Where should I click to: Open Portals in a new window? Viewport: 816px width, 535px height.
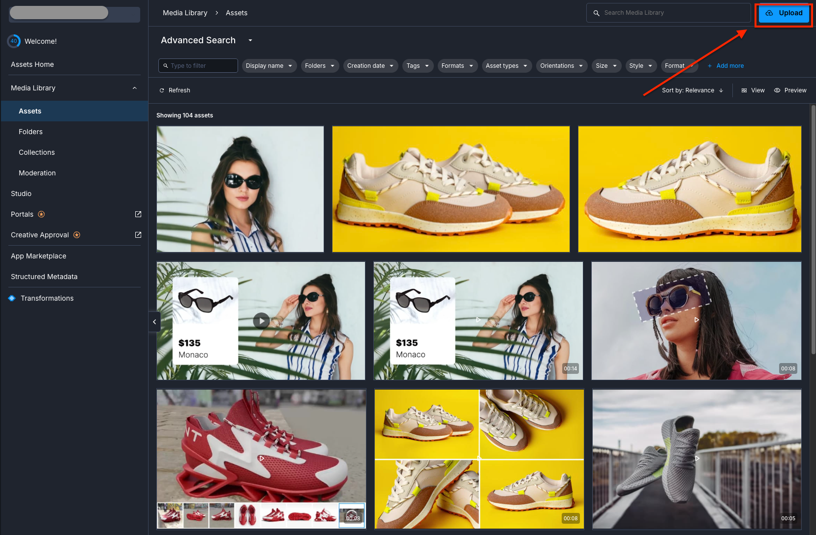pos(138,214)
